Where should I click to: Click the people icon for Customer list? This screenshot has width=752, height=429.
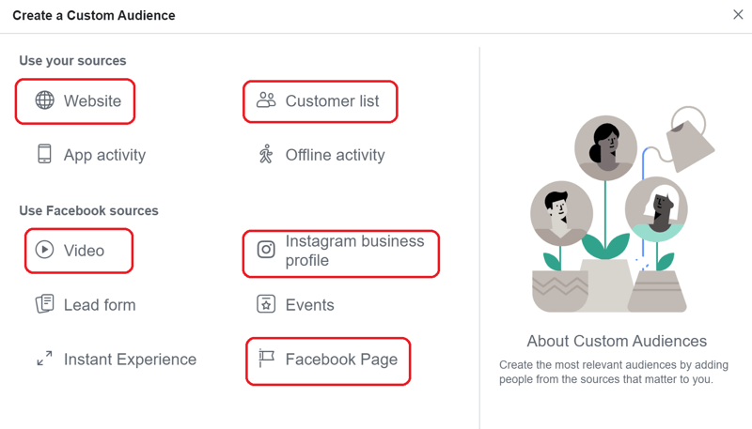point(266,100)
